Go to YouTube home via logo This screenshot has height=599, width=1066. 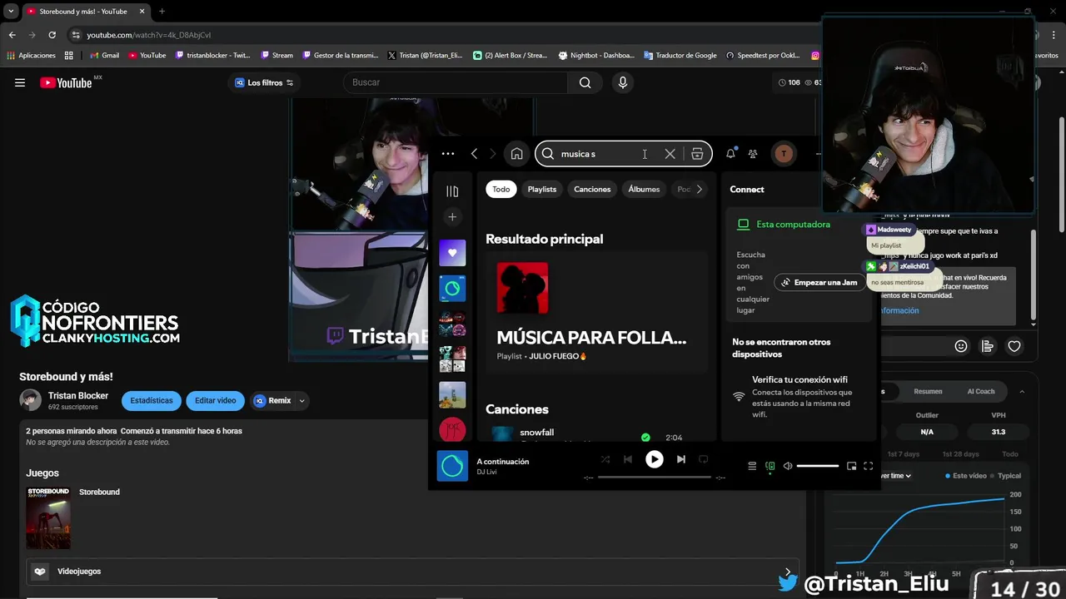pyautogui.click(x=66, y=82)
